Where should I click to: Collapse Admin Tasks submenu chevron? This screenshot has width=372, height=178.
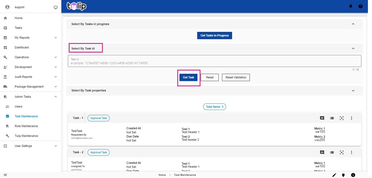tap(56, 97)
